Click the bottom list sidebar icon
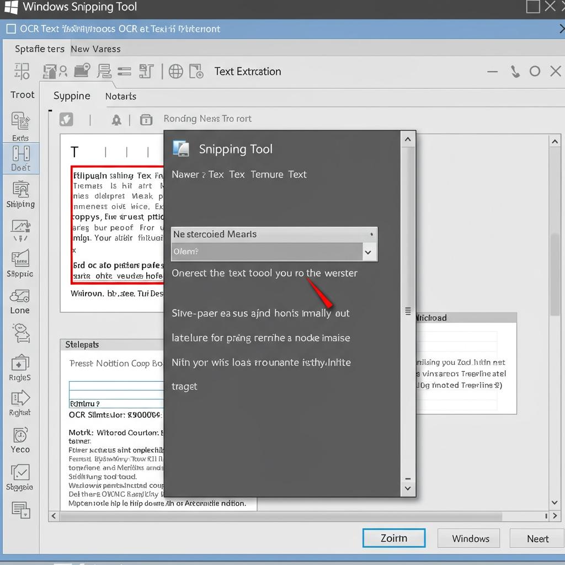565x565 pixels. point(20,510)
